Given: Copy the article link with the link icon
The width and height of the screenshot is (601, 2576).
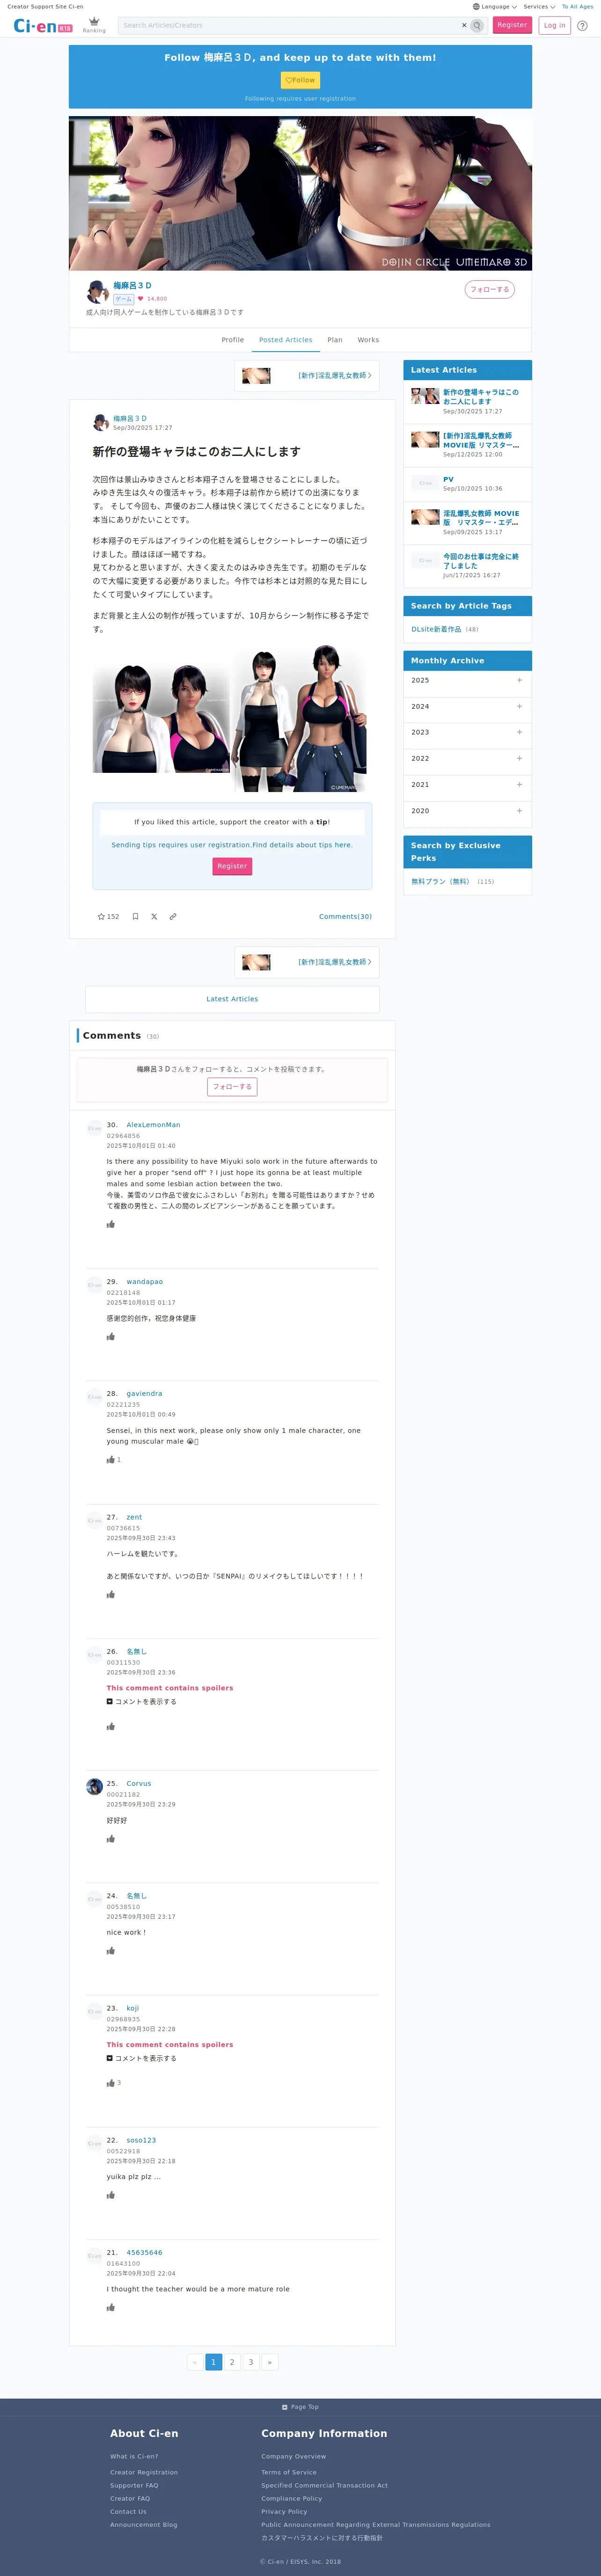Looking at the screenshot, I should pyautogui.click(x=173, y=916).
